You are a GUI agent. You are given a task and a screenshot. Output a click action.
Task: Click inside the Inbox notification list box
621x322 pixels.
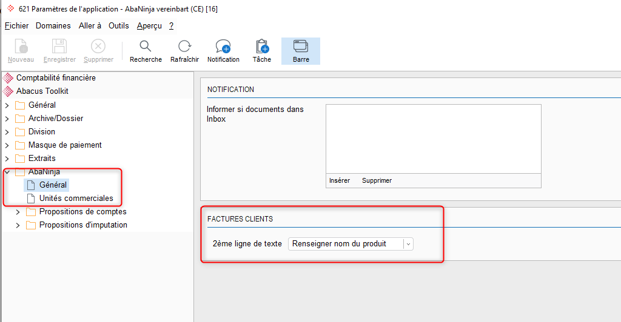pos(433,139)
